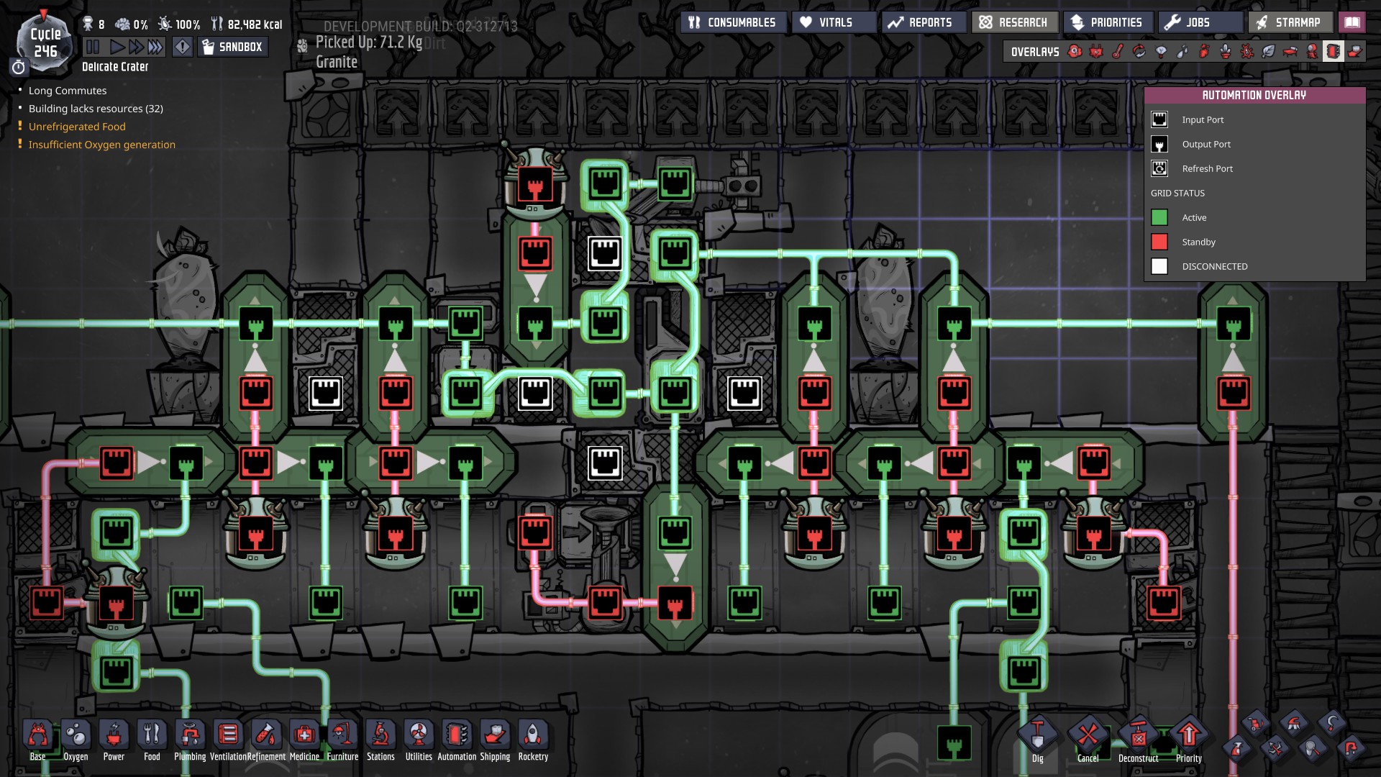
Task: Show the gas Ventilation overlay
Action: pos(1204,51)
